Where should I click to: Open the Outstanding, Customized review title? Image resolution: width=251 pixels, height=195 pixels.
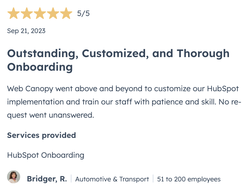(x=118, y=60)
